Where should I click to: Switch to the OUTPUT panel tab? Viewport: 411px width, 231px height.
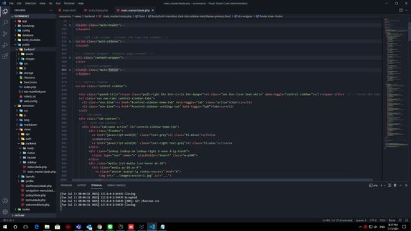[x=82, y=185]
